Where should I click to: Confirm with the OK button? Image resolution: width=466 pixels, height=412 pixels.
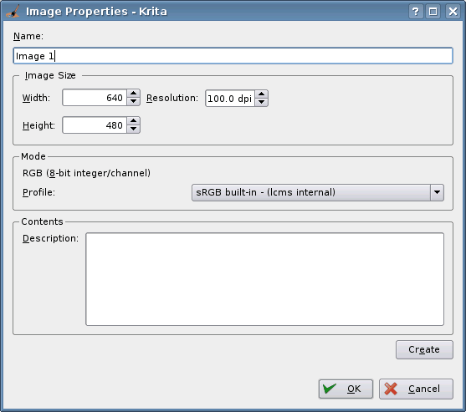pyautogui.click(x=346, y=389)
